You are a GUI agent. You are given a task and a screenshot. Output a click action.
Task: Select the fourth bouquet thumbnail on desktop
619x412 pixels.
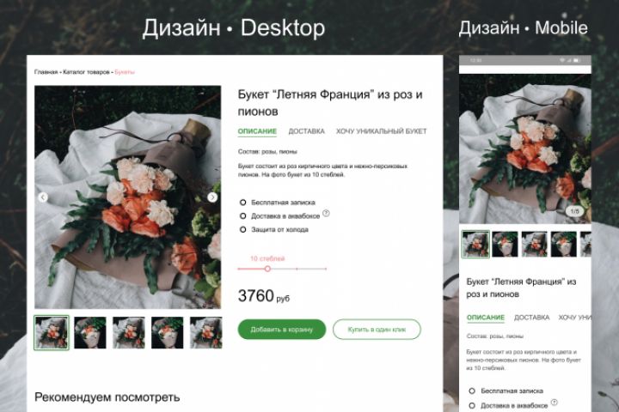tap(168, 333)
